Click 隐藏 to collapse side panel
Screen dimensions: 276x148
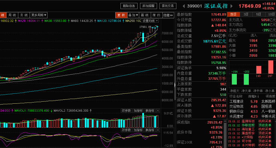pyautogui.click(x=168, y=15)
